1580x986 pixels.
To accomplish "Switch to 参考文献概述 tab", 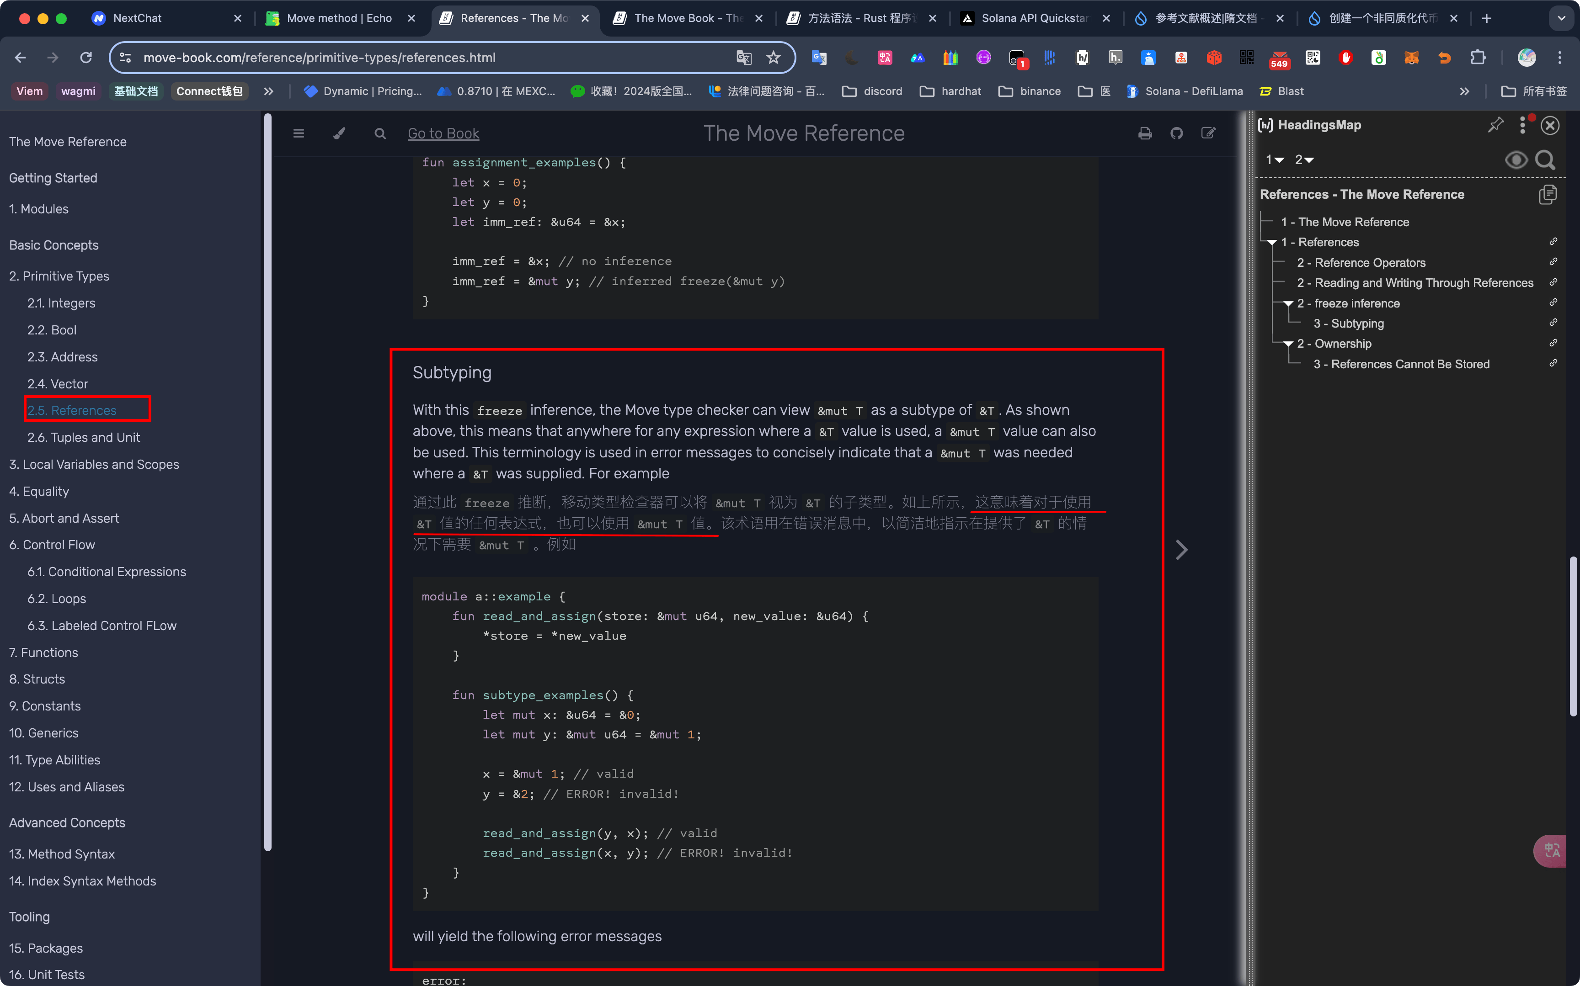I will tap(1209, 18).
